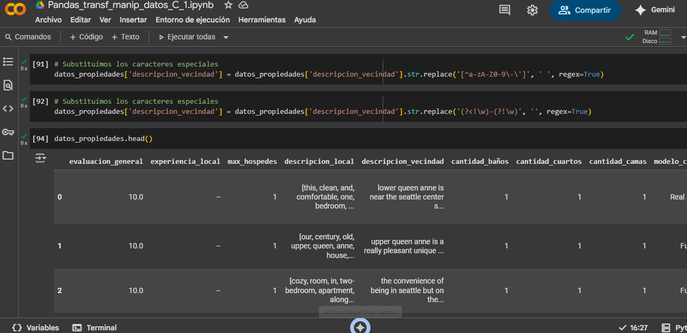Viewport: 687px width, 333px height.
Task: Add a new text cell with Texto
Action: tap(125, 37)
